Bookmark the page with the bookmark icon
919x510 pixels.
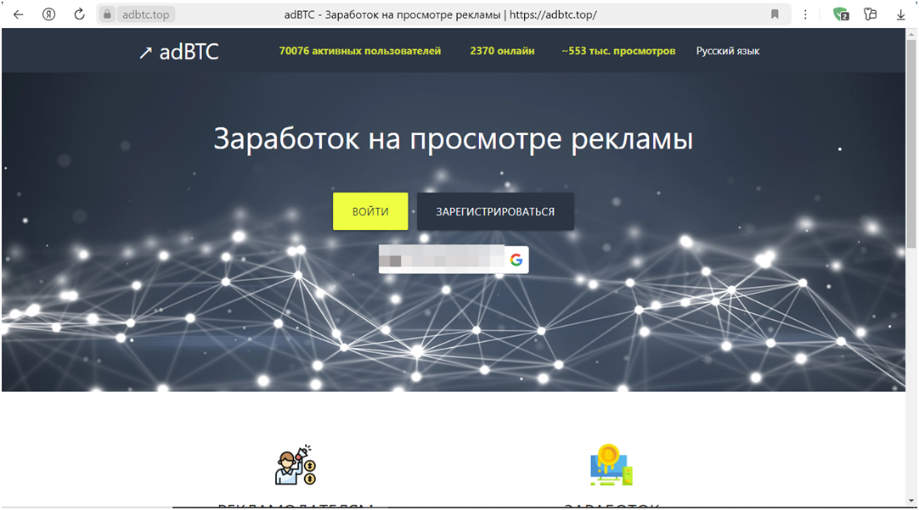(x=775, y=14)
